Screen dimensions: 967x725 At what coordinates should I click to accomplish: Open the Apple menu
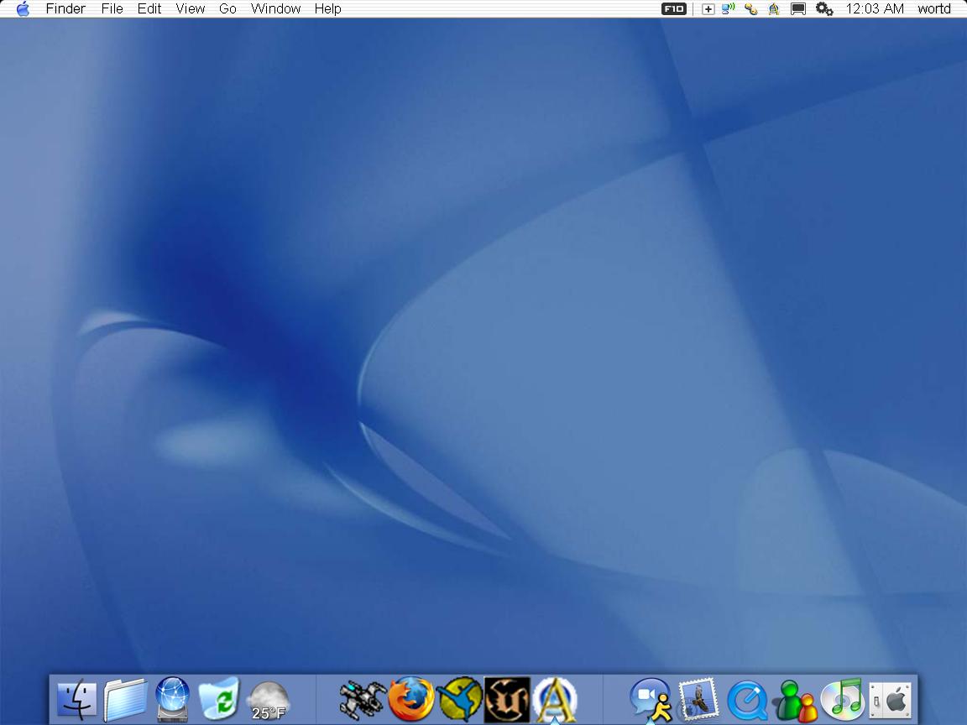click(23, 9)
